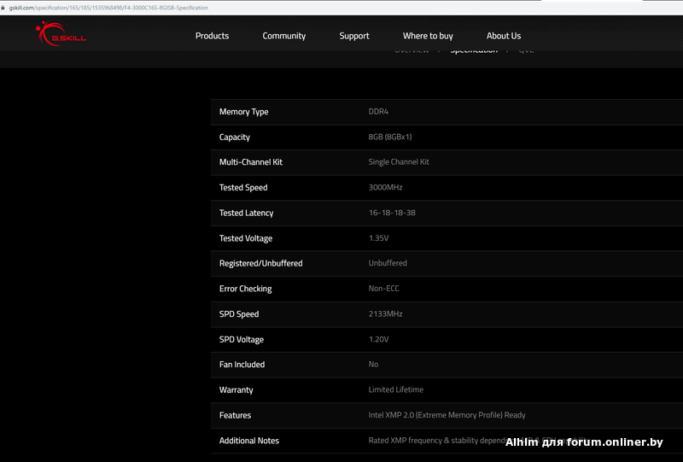Open the Community menu
The image size is (683, 462).
pyautogui.click(x=283, y=36)
